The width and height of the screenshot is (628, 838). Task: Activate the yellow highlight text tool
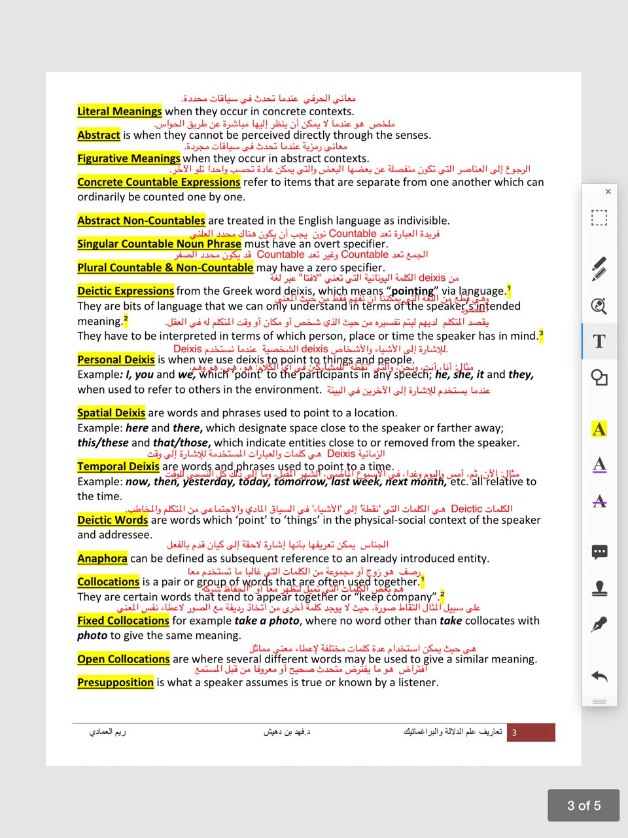(x=599, y=429)
